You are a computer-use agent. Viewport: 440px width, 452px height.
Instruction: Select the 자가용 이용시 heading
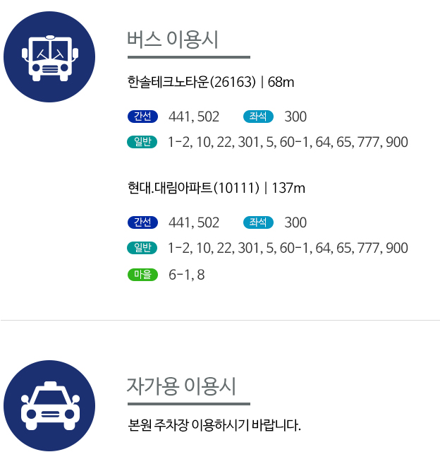point(181,386)
